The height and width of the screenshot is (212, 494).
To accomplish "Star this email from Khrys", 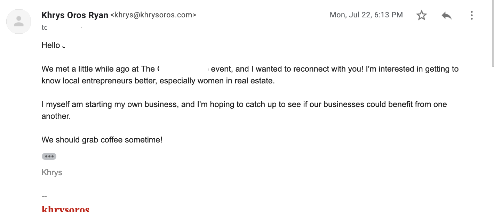I will pos(422,15).
